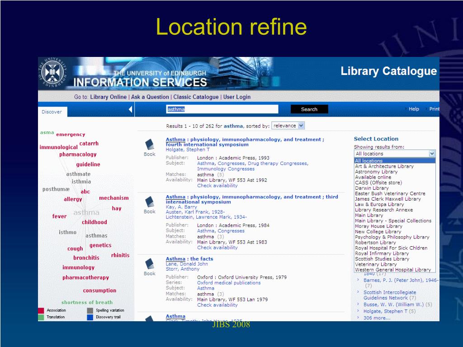Screen dimensions: 463x347
Task: Click the emergency term in word cloud
Action: click(x=71, y=135)
